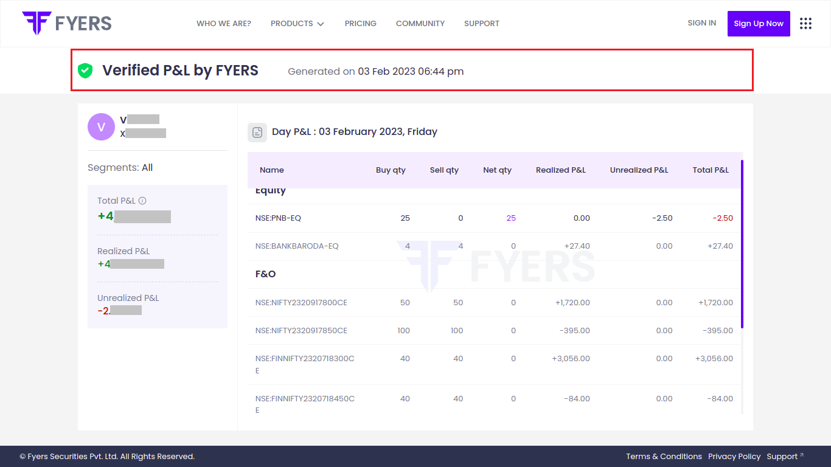Click the Day P&L date heading

tap(355, 132)
